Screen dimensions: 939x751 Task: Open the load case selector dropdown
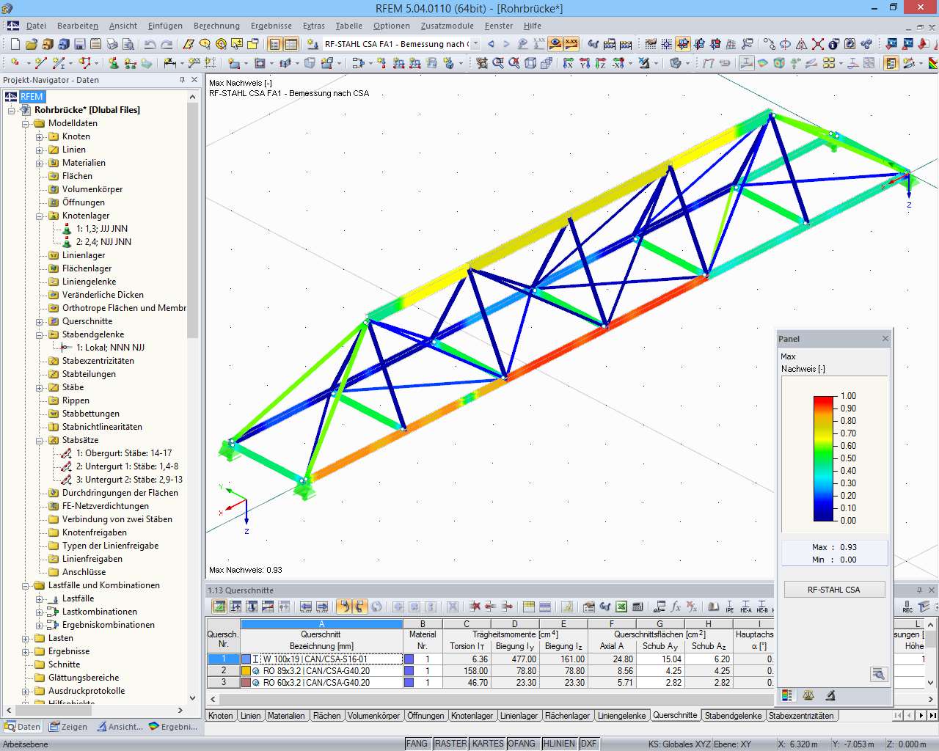[x=475, y=44]
